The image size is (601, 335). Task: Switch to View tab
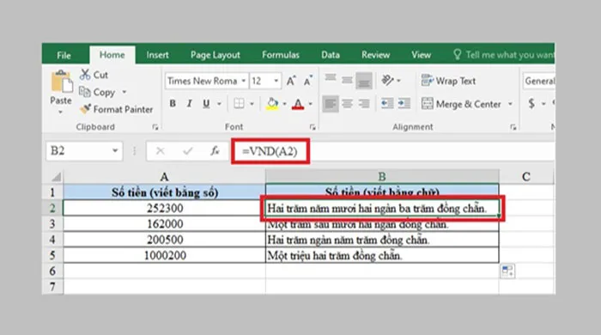pos(421,55)
